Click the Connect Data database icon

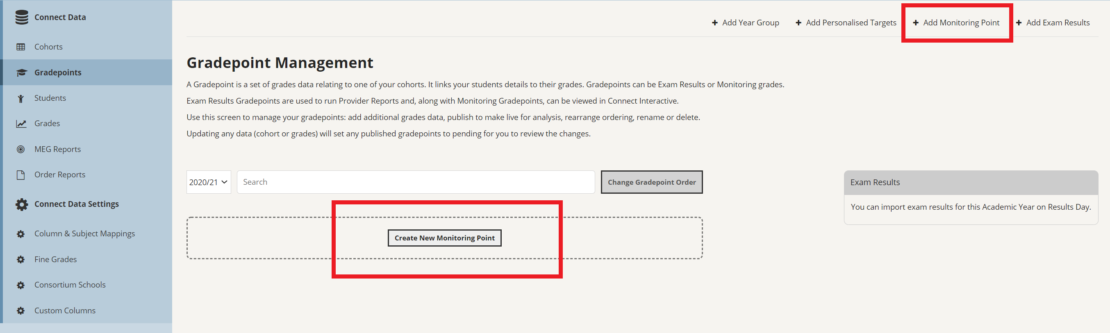coord(22,17)
